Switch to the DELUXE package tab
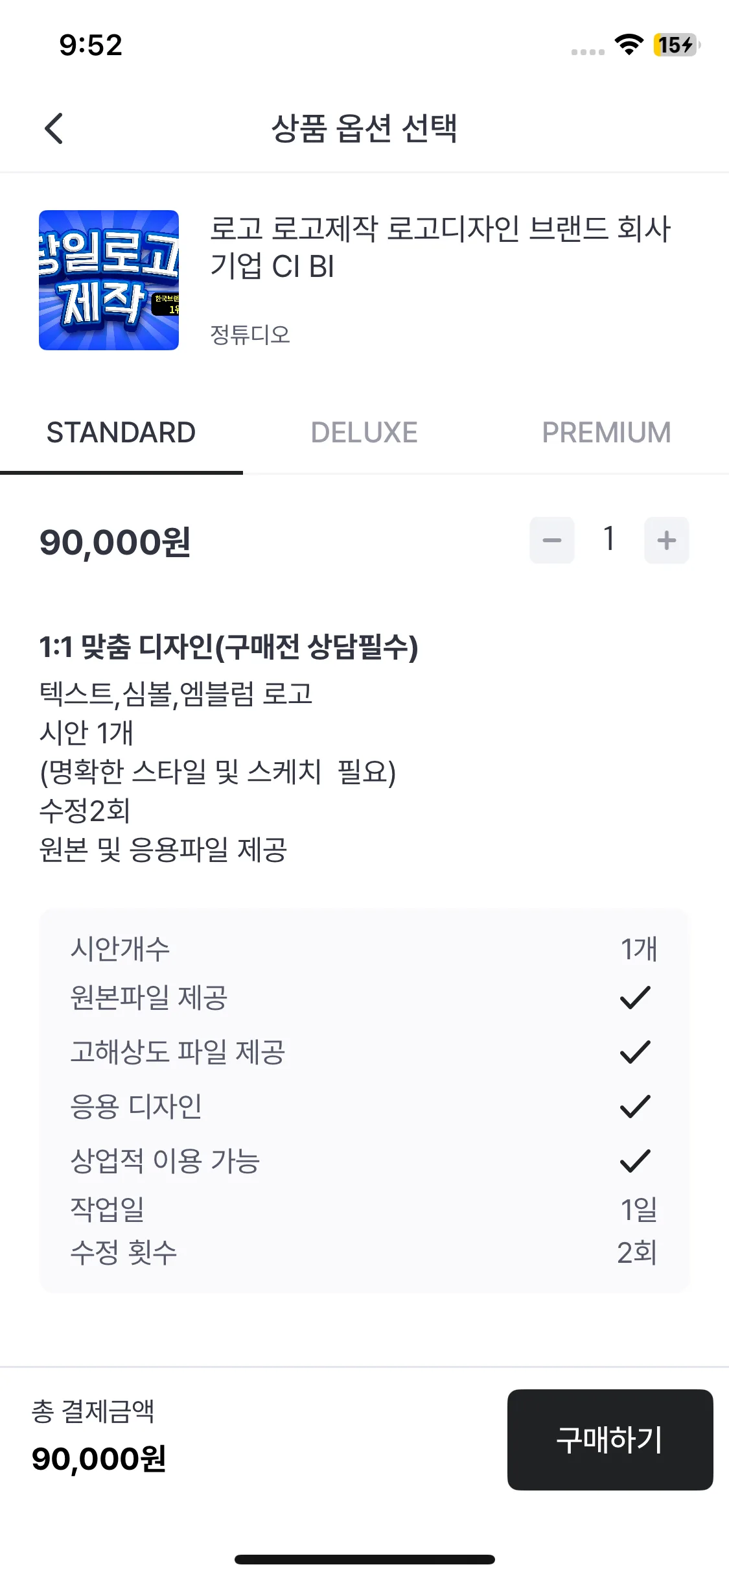 click(x=364, y=433)
